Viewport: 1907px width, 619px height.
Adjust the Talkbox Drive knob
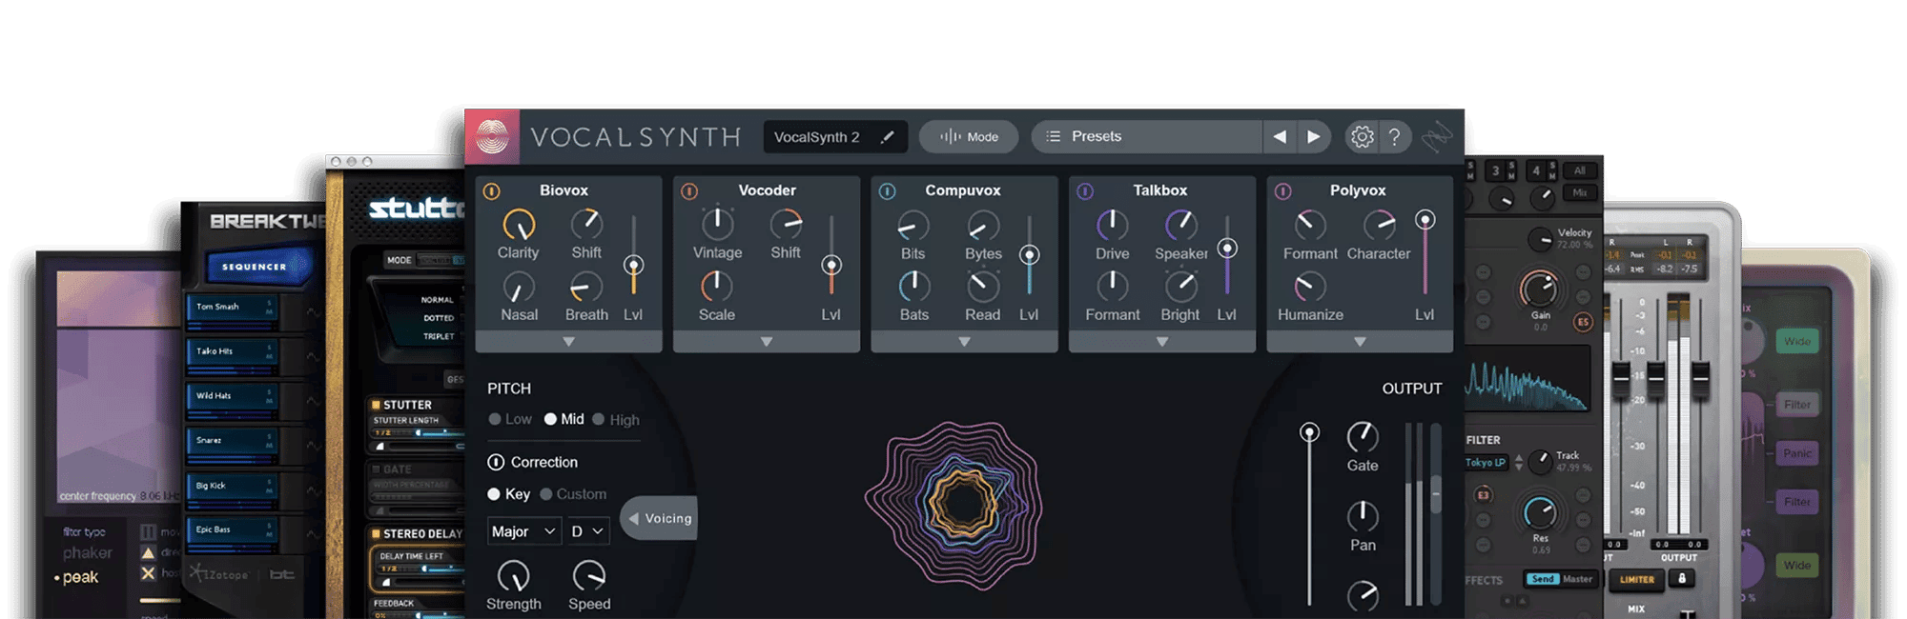click(1112, 226)
